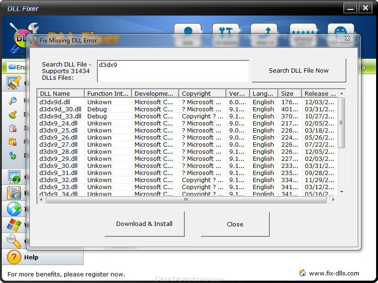Sort by the Release ... column header
Screen dimensions: 378x283
320,93
